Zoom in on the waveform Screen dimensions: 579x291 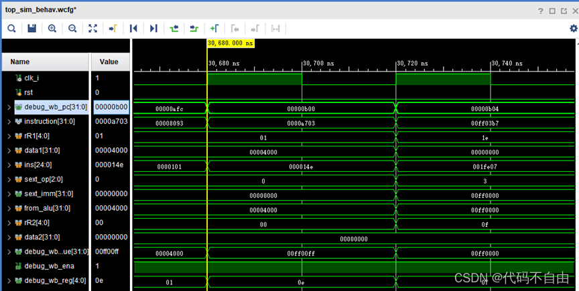click(52, 28)
